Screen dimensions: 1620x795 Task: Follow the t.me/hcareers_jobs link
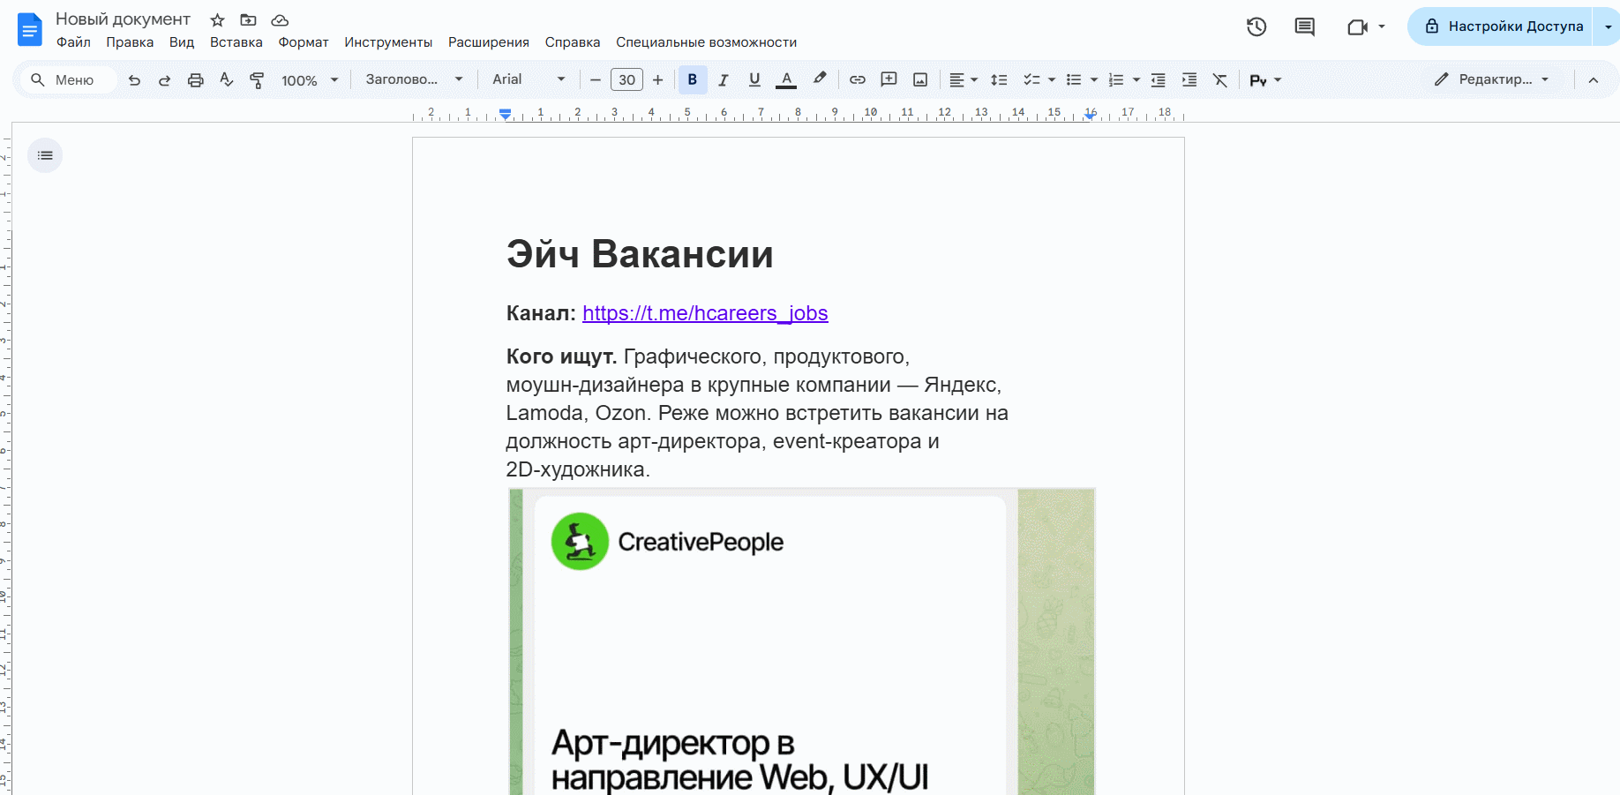click(x=705, y=313)
